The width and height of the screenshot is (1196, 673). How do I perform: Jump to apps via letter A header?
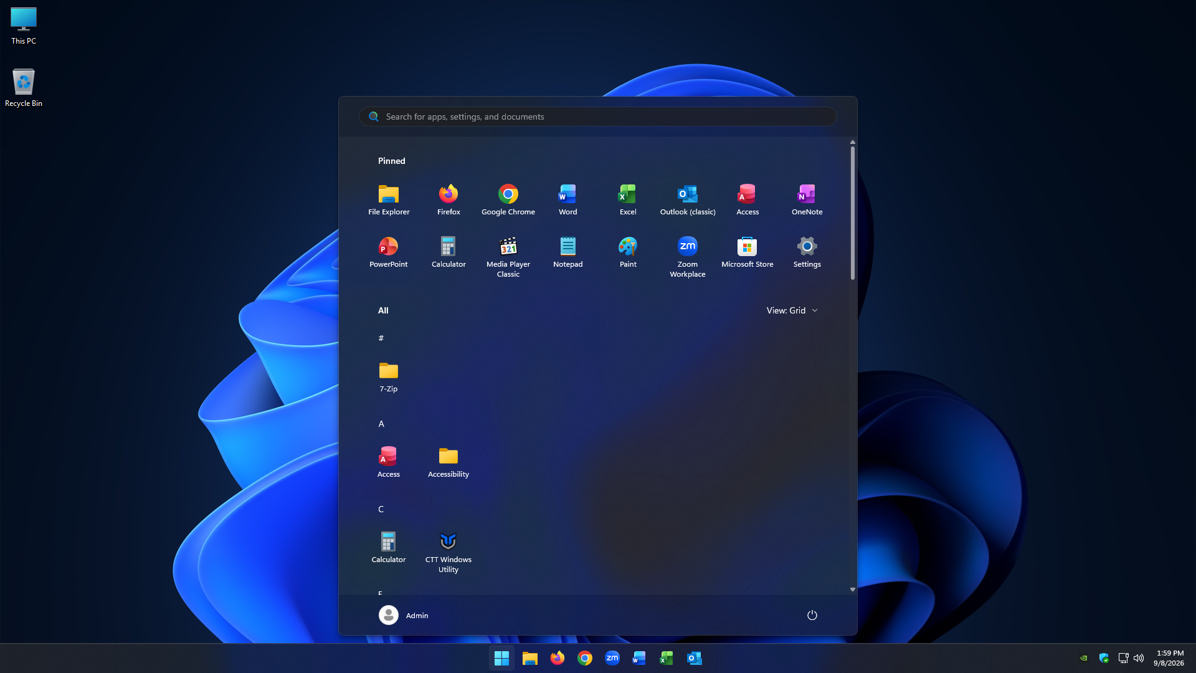coord(381,424)
